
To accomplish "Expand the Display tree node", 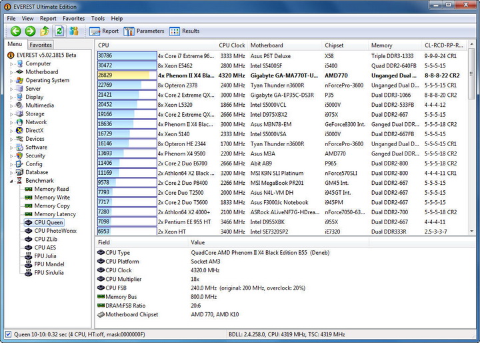I will (11, 97).
